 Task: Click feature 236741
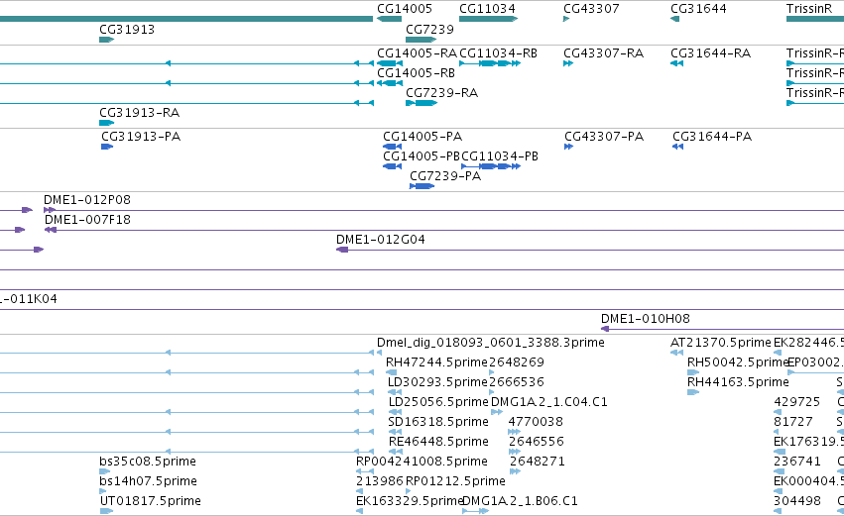pos(780,471)
